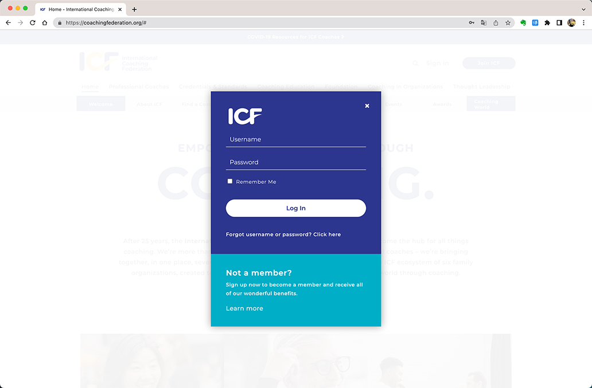Open the Evernote extension icon
The width and height of the screenshot is (592, 388).
[523, 22]
